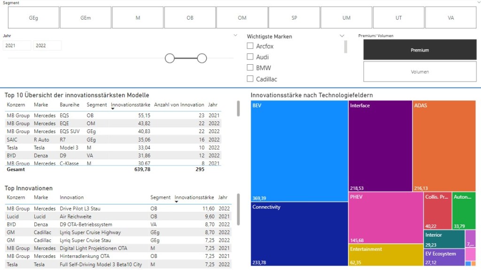
Task: Select the Premium filter button
Action: tap(419, 50)
